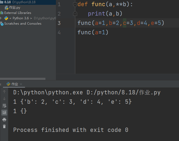Viewport: 179px width, 141px height.
Task: Click the scroll up arrow in Run panel
Action: pos(4,92)
